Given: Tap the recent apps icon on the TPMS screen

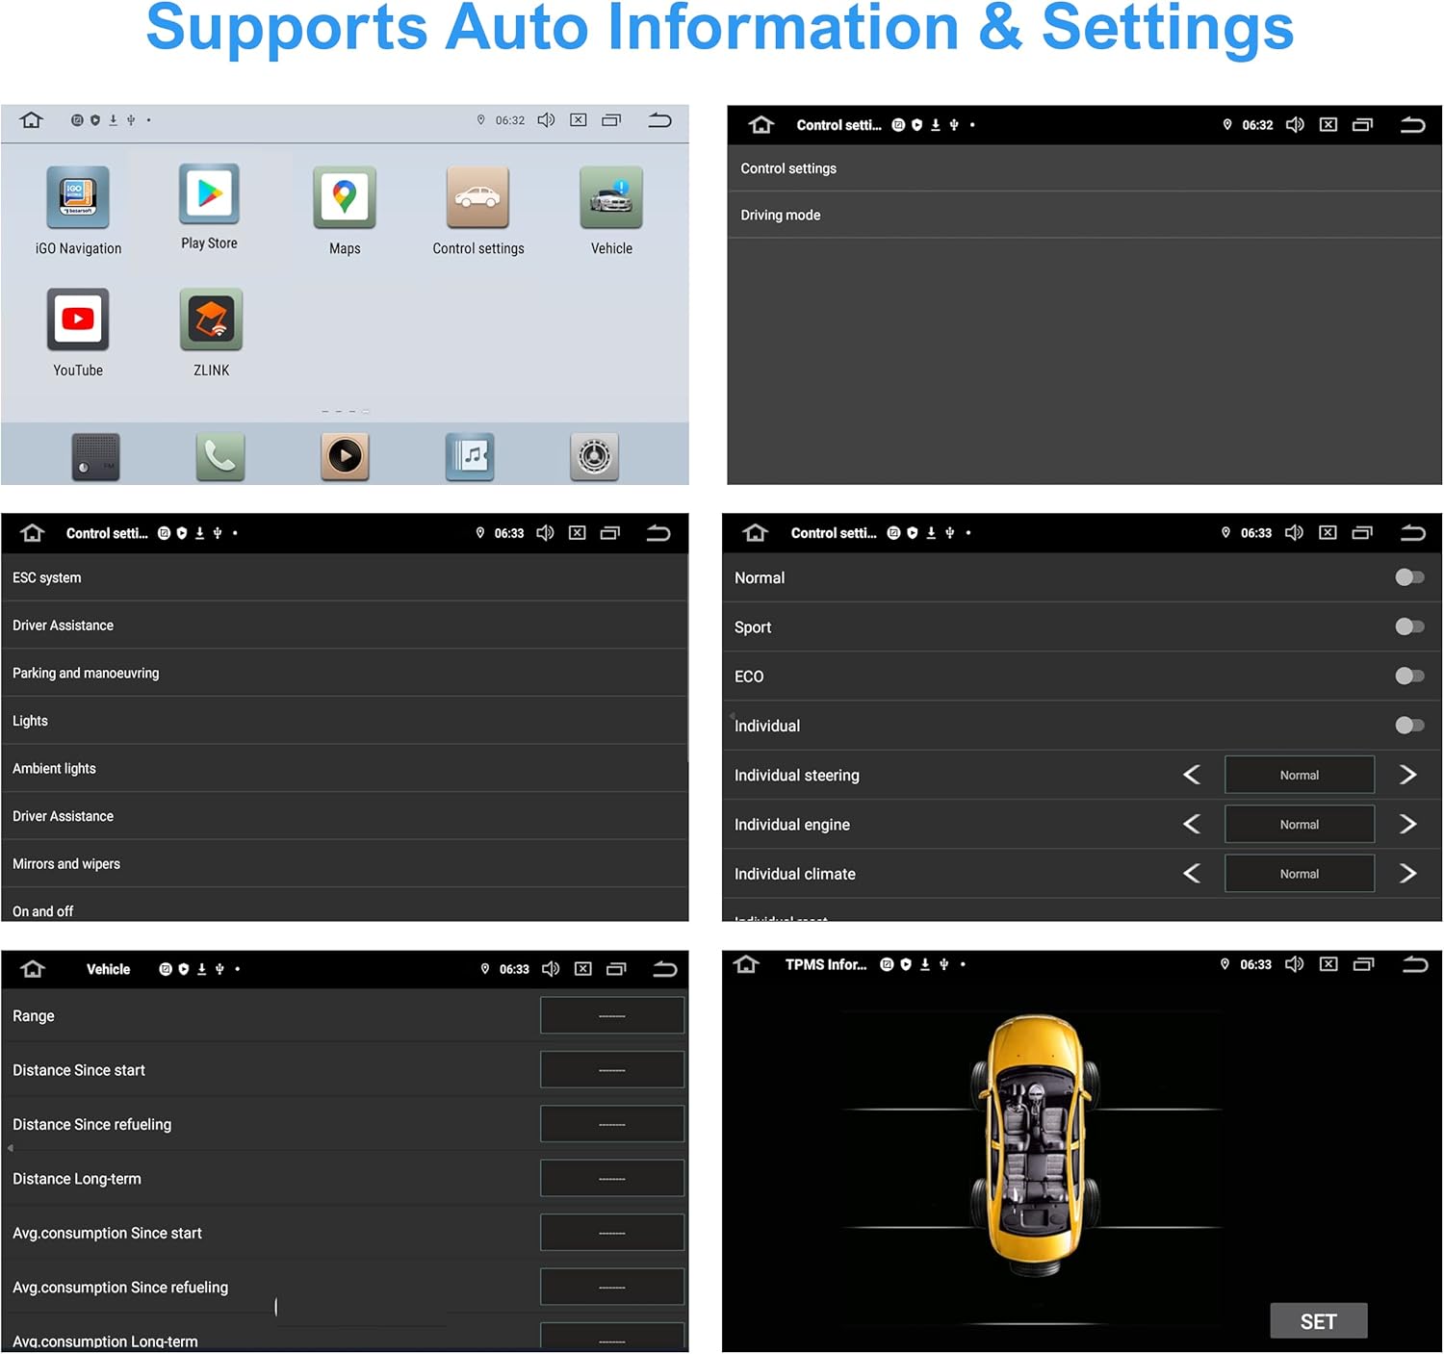Looking at the screenshot, I should [1363, 964].
